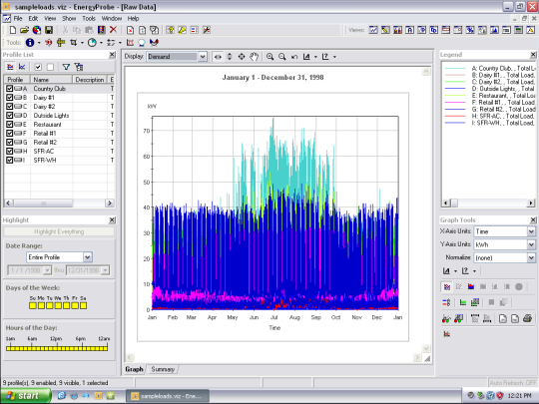Uncheck profile C Dairy #2
539x404 pixels.
point(9,106)
